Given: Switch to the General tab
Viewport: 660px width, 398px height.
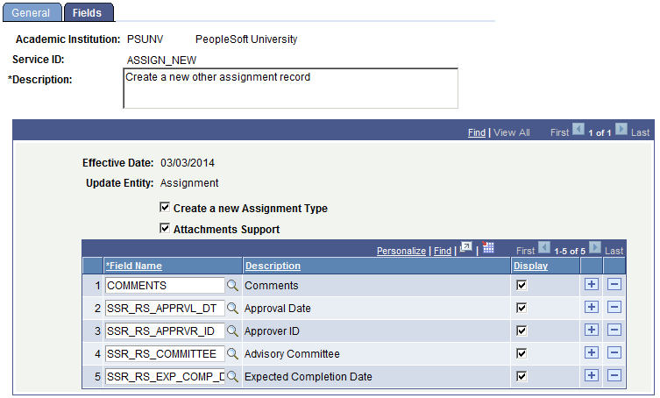Looking at the screenshot, I should pos(32,12).
